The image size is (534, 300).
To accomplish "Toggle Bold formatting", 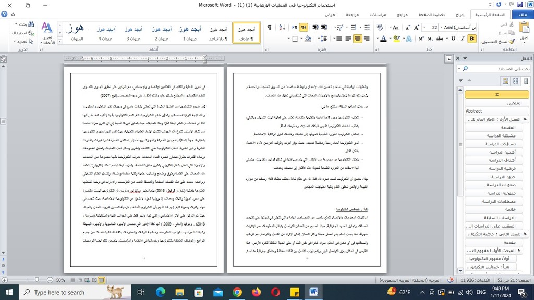I will coord(471,39).
